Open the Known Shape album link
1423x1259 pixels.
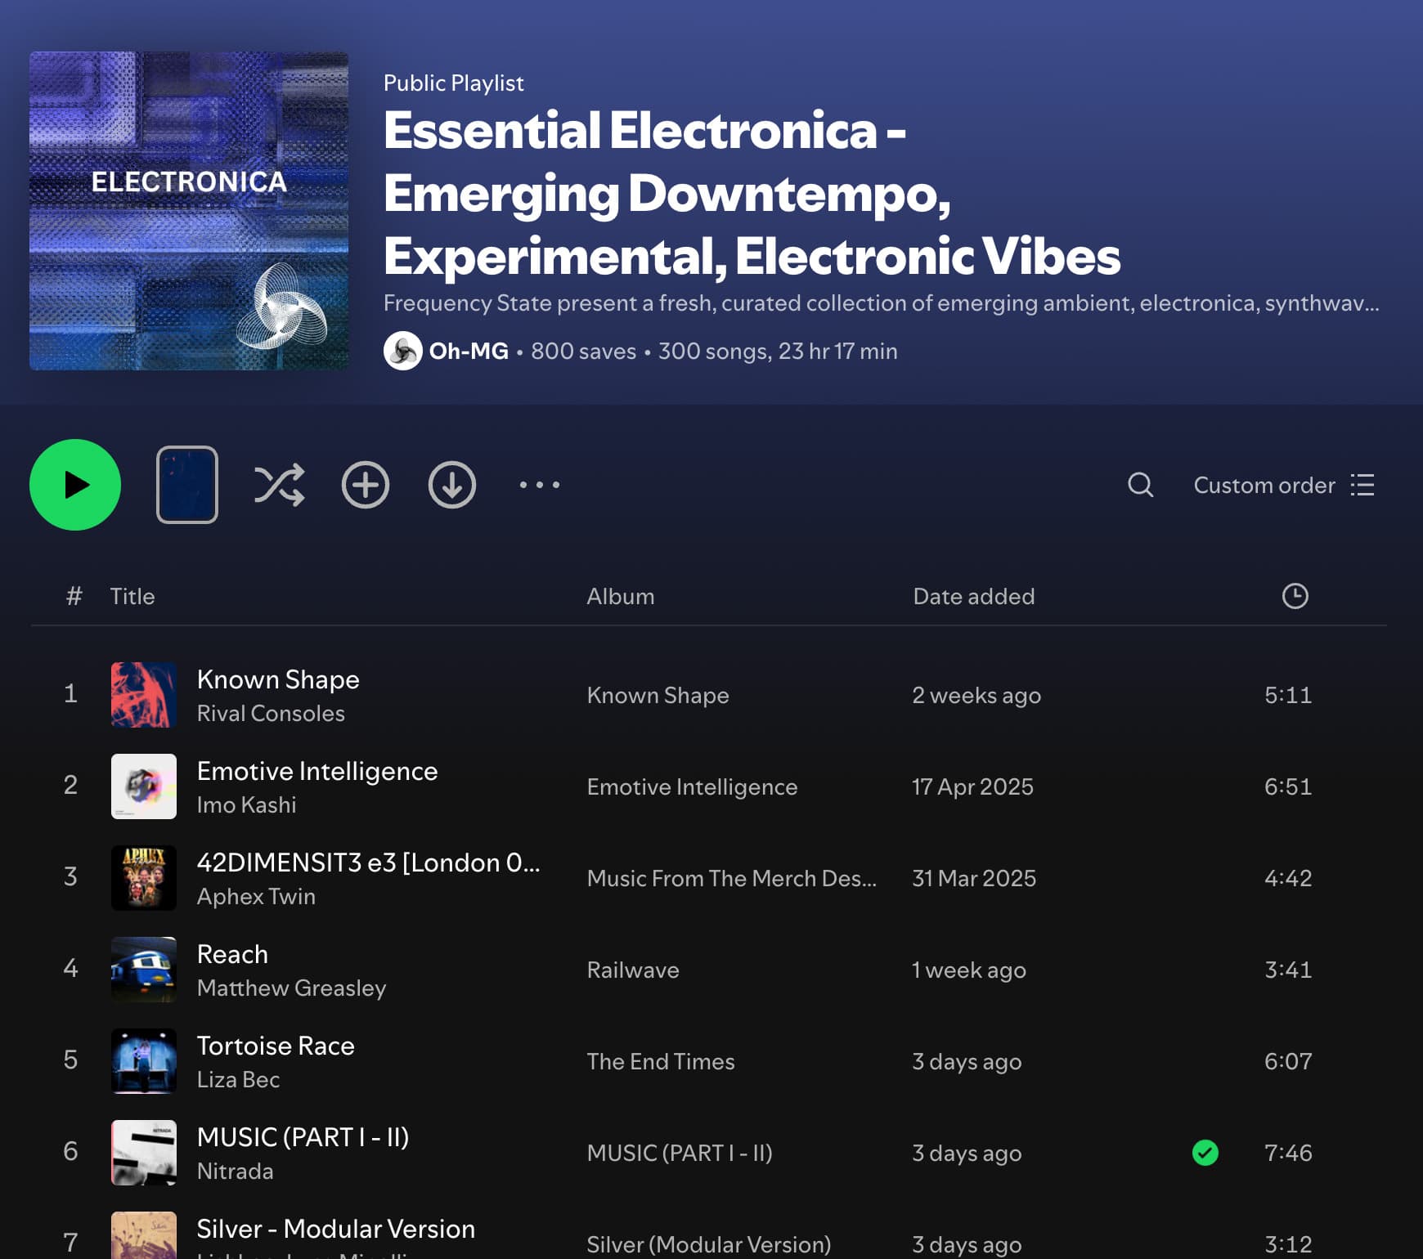pyautogui.click(x=658, y=695)
